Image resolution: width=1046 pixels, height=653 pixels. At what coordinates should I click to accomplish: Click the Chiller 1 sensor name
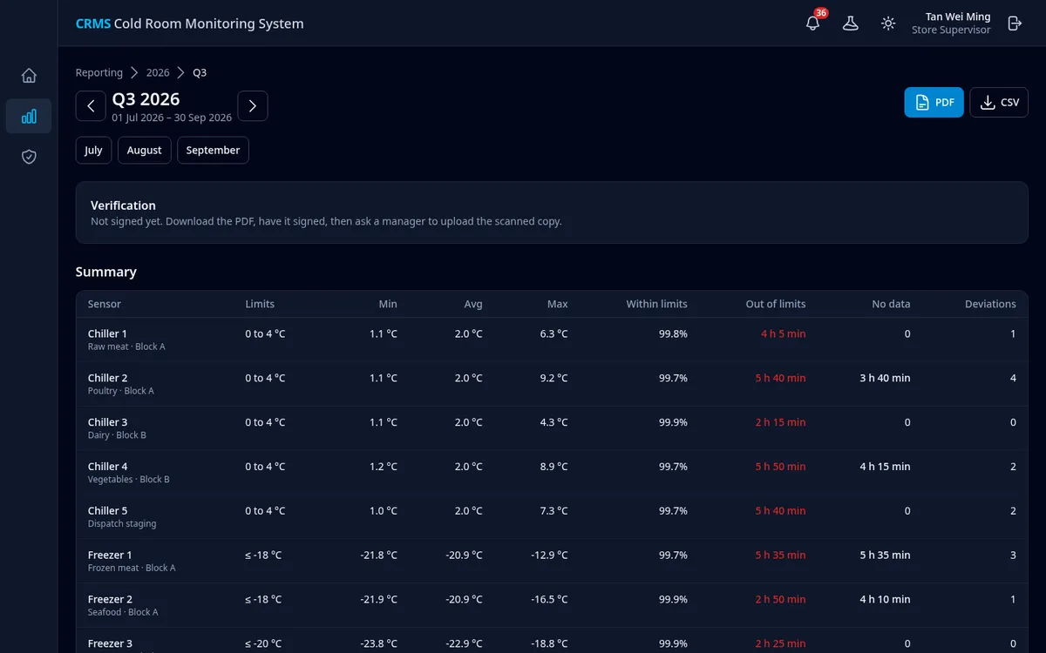(x=107, y=333)
